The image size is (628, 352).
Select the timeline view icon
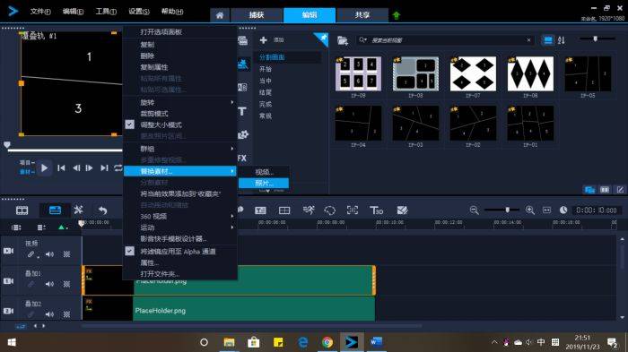pyautogui.click(x=55, y=210)
